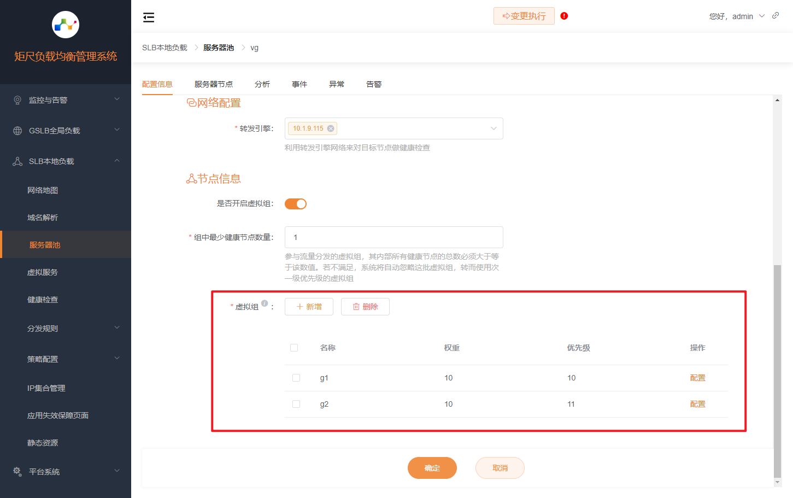
Task: Click the red alert icon beside 变更执行
Action: (x=564, y=16)
